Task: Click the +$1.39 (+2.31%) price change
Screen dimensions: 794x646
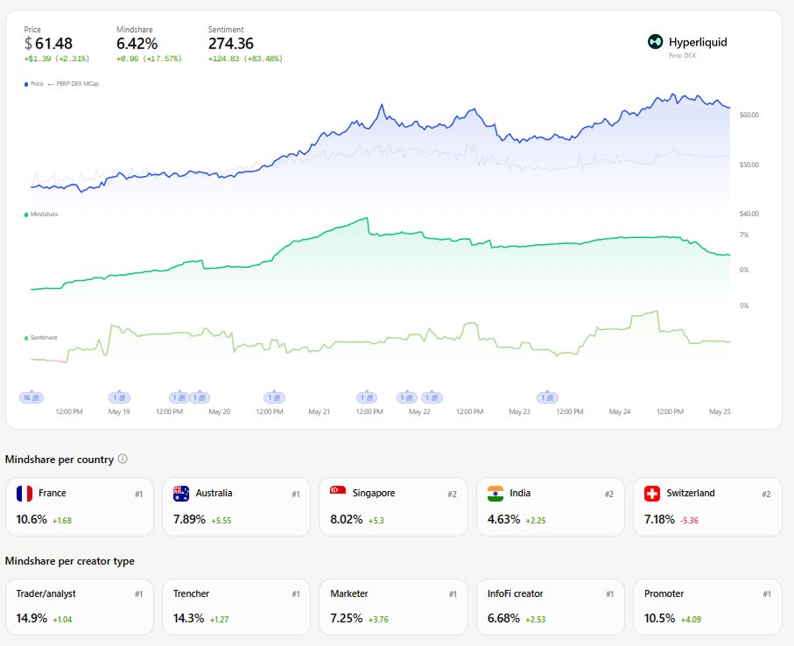Action: click(x=57, y=59)
